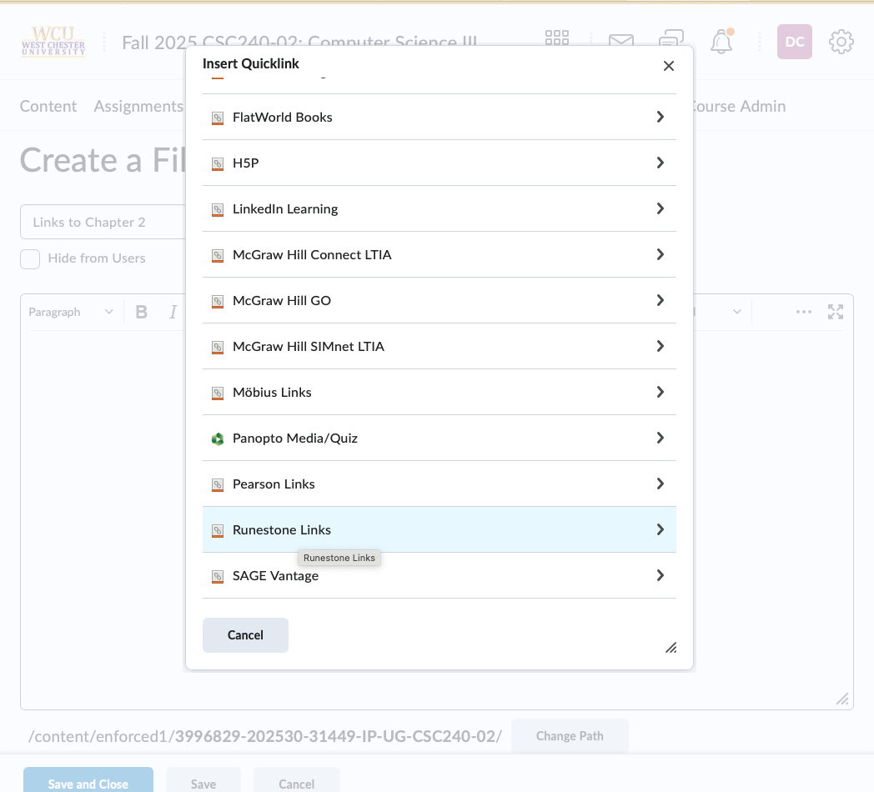Image resolution: width=874 pixels, height=792 pixels.
Task: Open the message alerts envelope icon
Action: (620, 42)
